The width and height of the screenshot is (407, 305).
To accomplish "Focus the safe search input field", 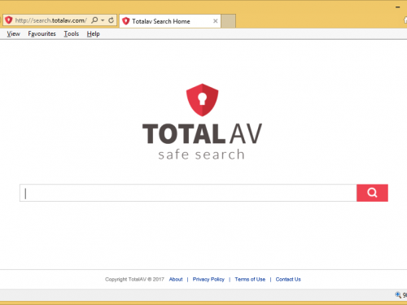I will [188, 193].
